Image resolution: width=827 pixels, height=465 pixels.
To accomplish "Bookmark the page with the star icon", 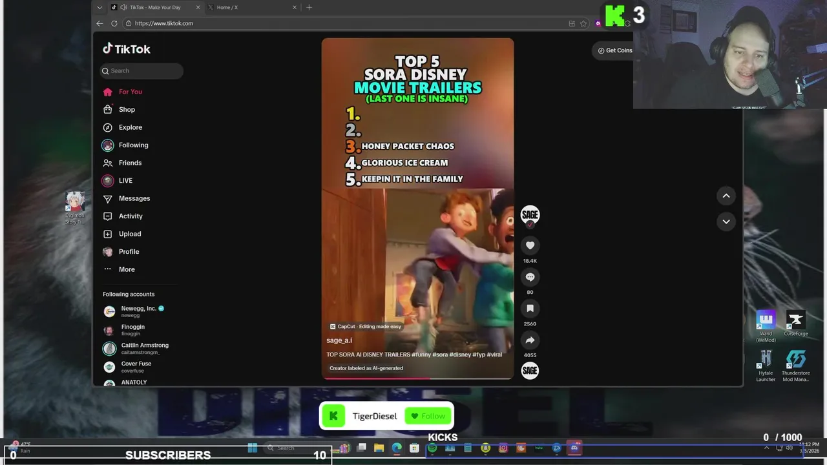I will coord(583,23).
